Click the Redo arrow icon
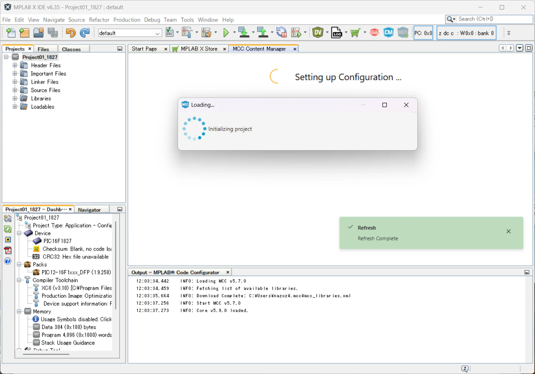535x374 pixels. [x=85, y=33]
